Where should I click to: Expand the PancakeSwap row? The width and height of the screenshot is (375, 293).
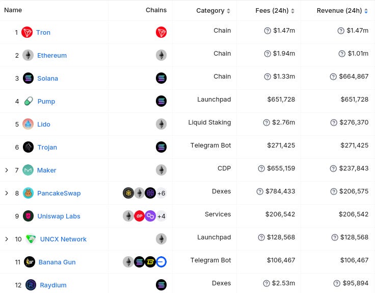(x=7, y=193)
